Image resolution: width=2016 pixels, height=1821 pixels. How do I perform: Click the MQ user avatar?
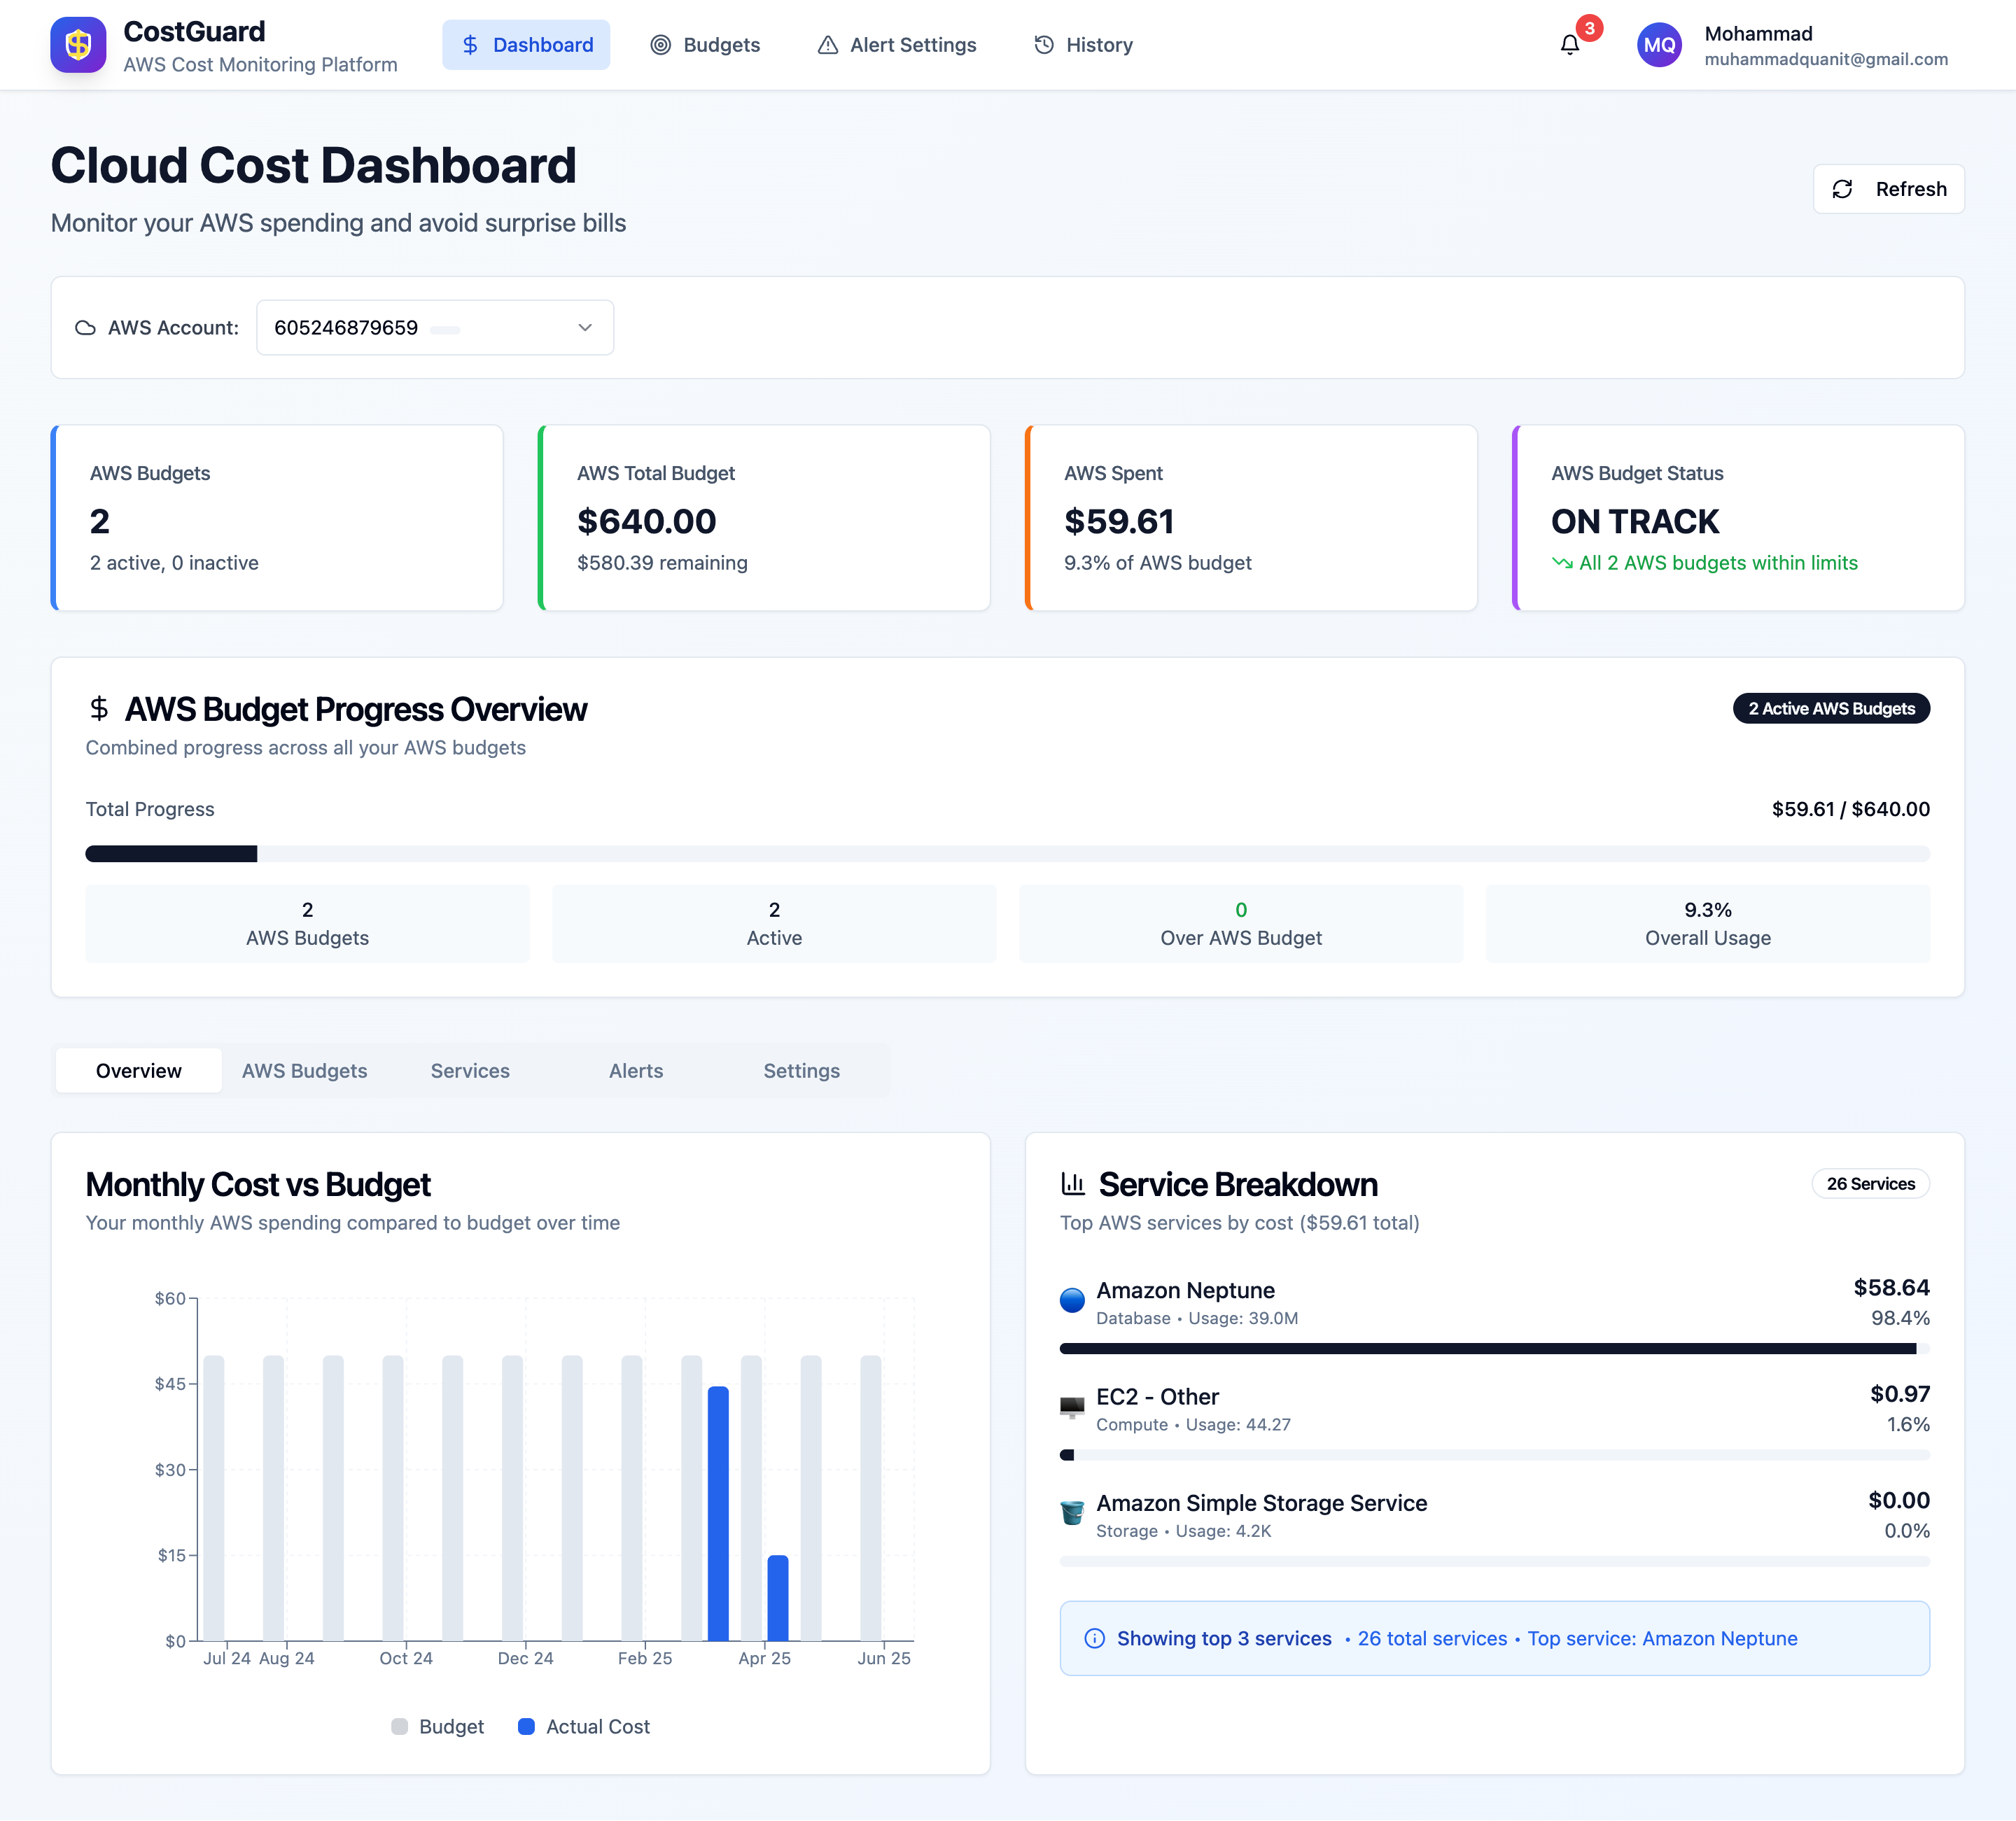tap(1658, 45)
